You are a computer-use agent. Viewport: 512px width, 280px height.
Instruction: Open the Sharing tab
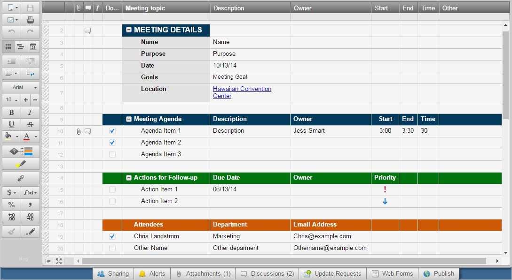pyautogui.click(x=113, y=273)
